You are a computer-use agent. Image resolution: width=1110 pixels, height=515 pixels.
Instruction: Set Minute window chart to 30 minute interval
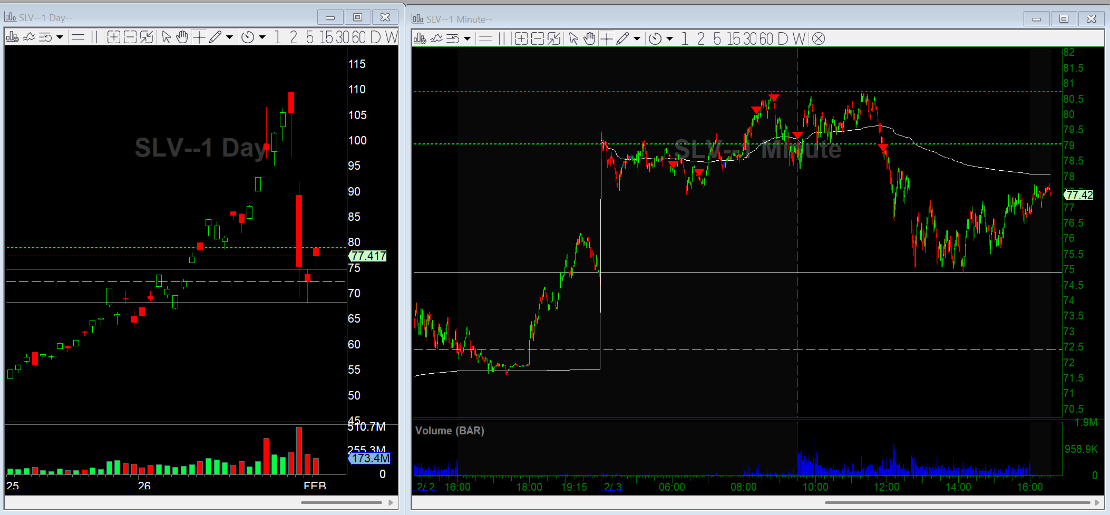point(750,39)
